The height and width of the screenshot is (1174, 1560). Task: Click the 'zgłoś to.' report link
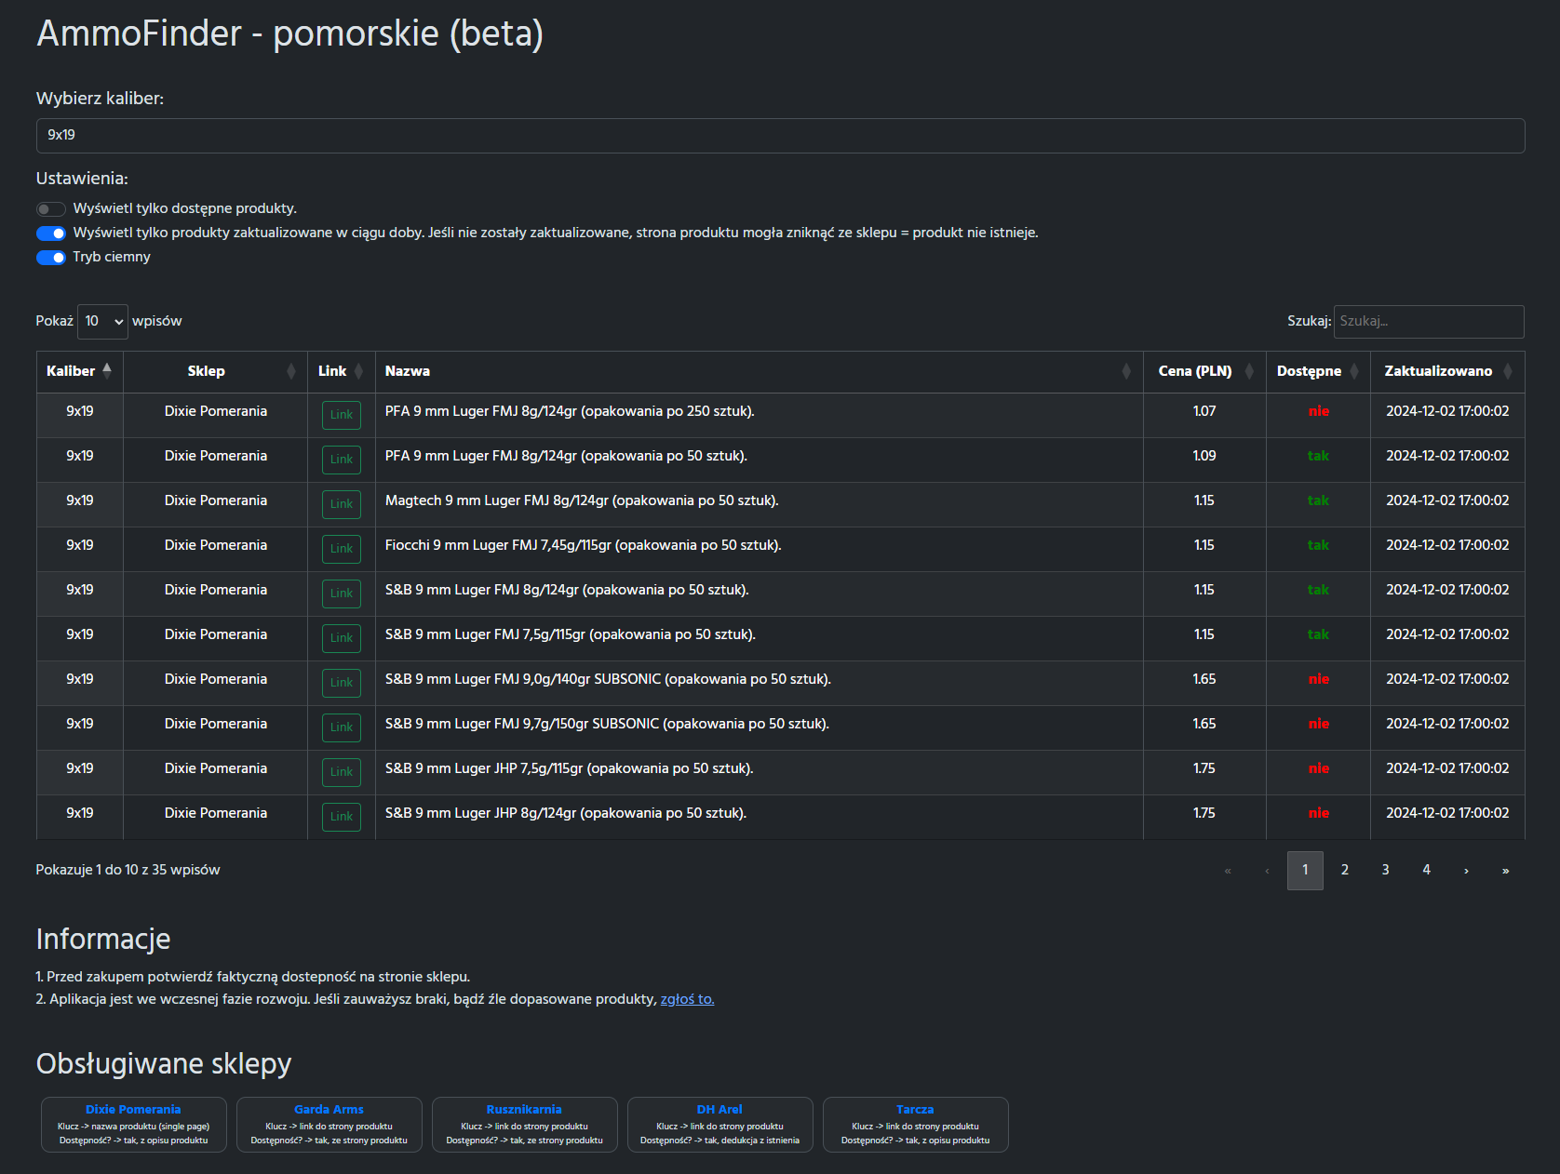tap(687, 999)
